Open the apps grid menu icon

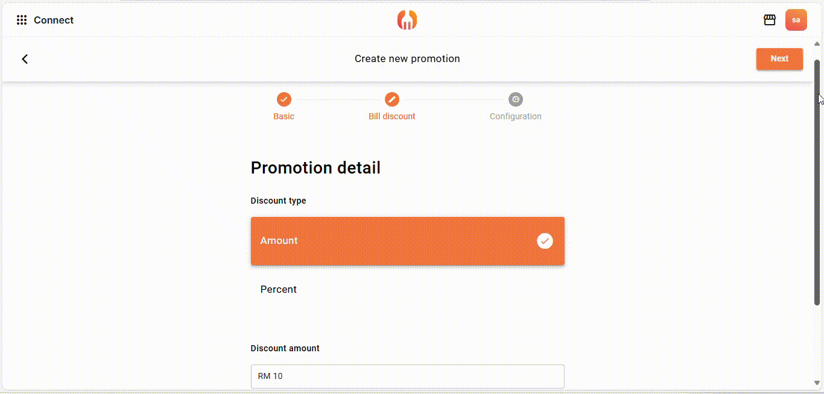click(x=22, y=20)
